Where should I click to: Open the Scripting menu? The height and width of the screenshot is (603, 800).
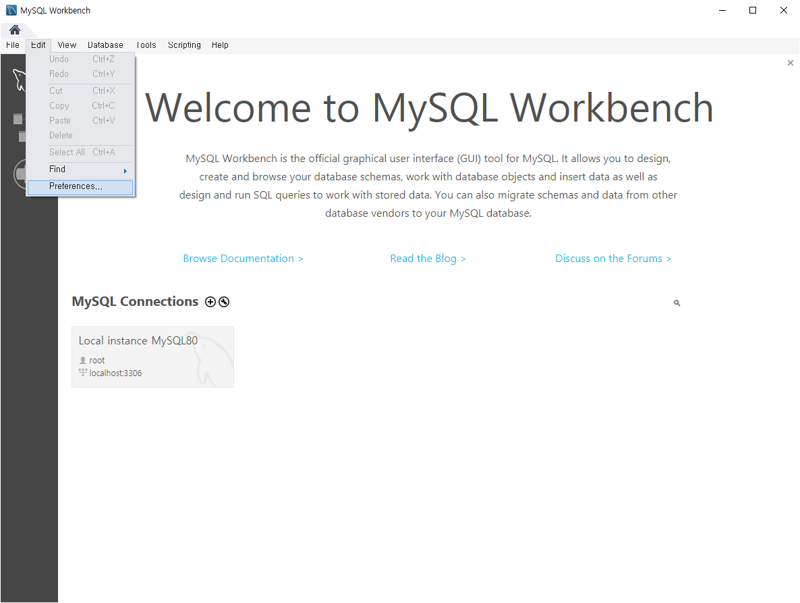pos(184,45)
